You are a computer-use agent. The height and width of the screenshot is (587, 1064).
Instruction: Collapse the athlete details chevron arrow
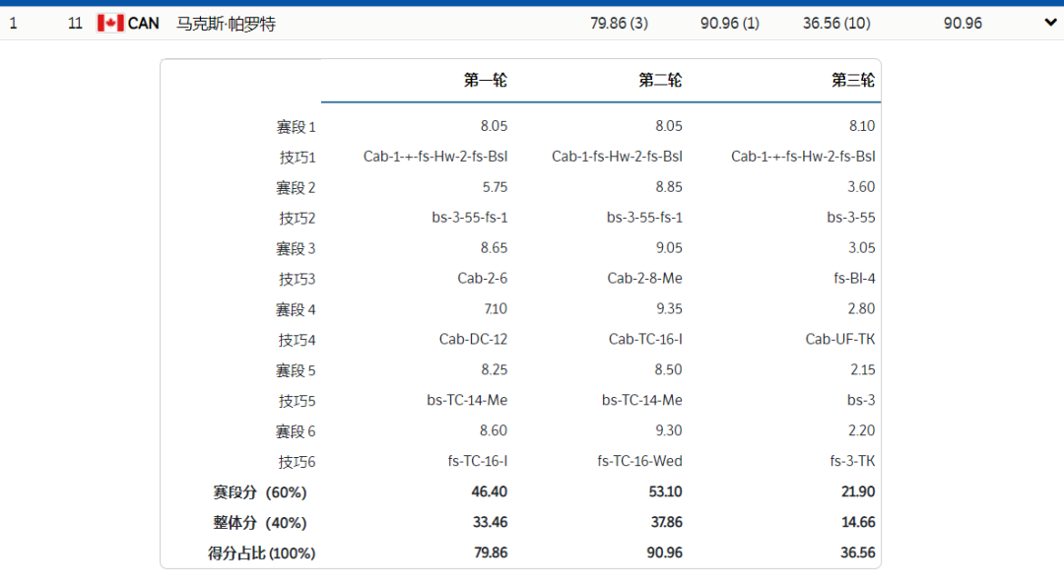(x=1049, y=23)
